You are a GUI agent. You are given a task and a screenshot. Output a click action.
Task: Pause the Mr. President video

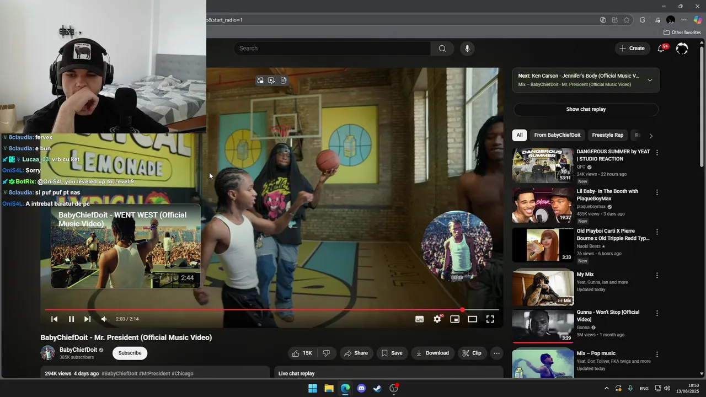point(71,319)
